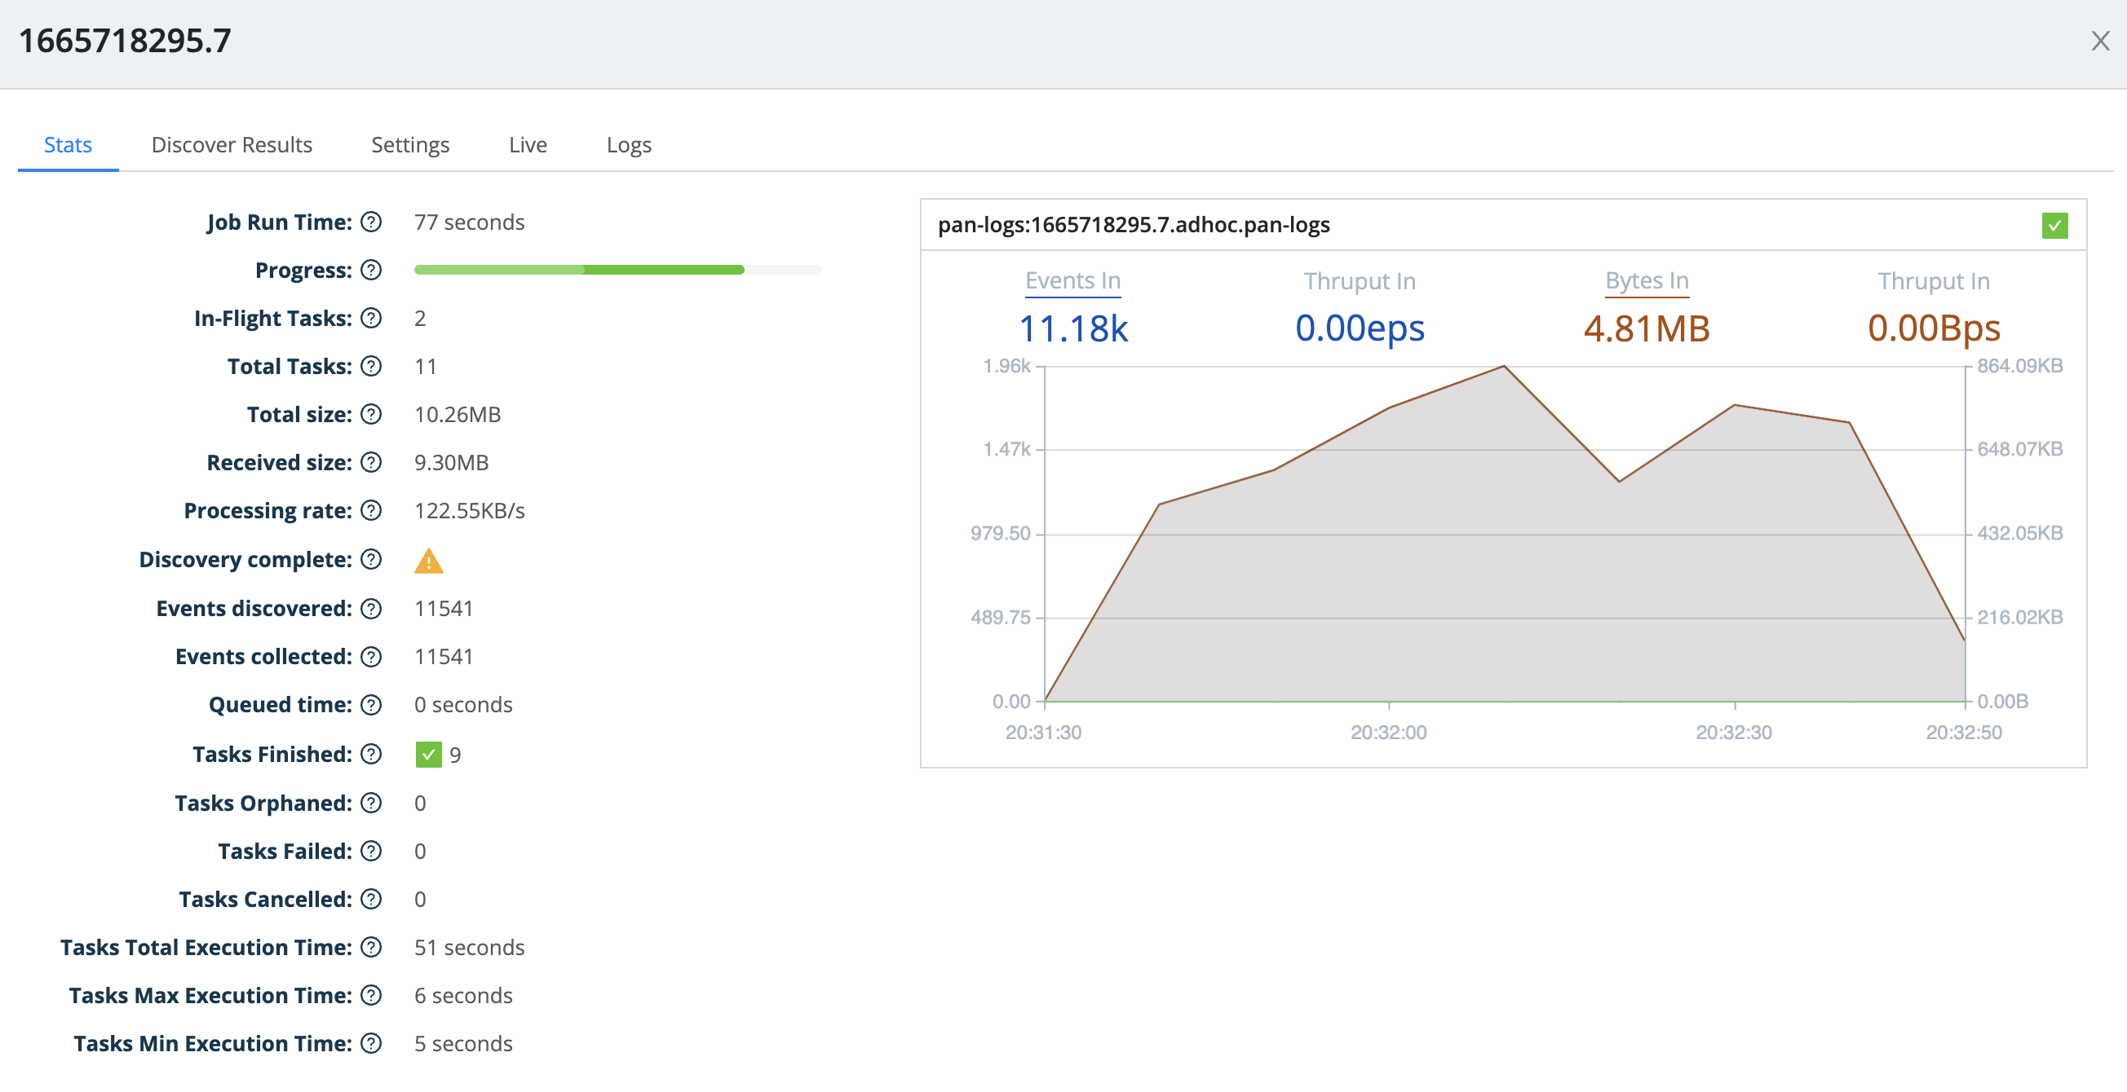Show help for Tasks Cancelled
The image size is (2127, 1092).
pos(372,899)
